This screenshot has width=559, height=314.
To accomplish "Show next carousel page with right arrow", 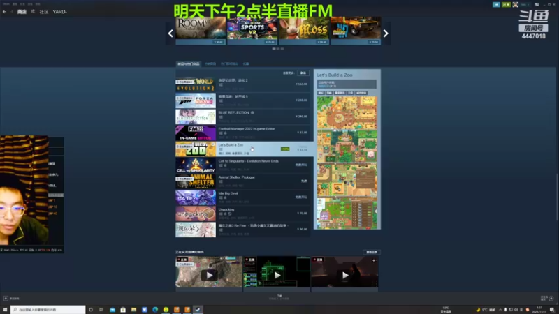I will (x=386, y=33).
